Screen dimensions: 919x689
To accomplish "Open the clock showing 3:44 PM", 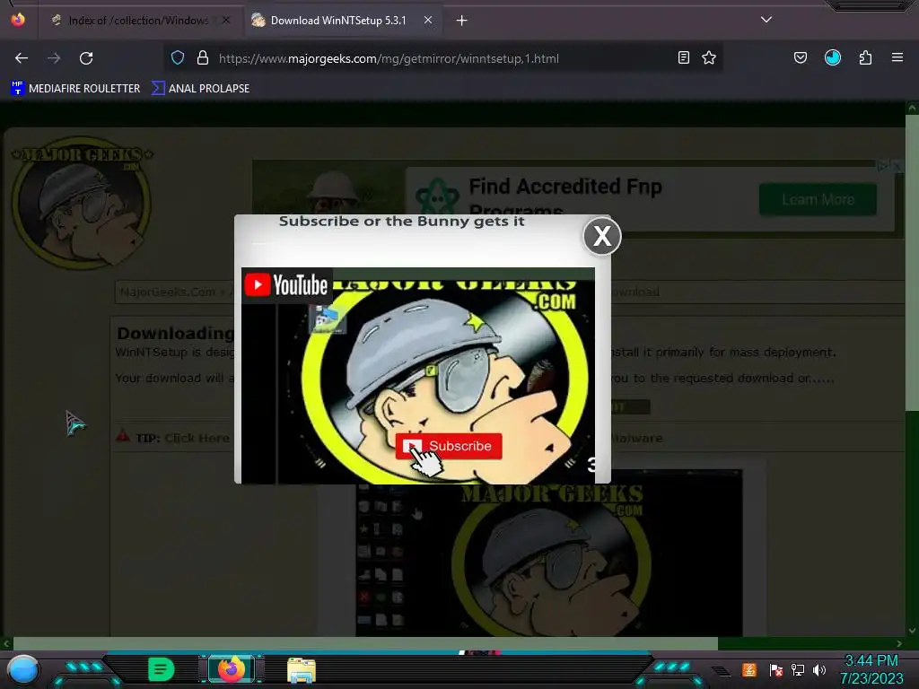I will pos(871,669).
